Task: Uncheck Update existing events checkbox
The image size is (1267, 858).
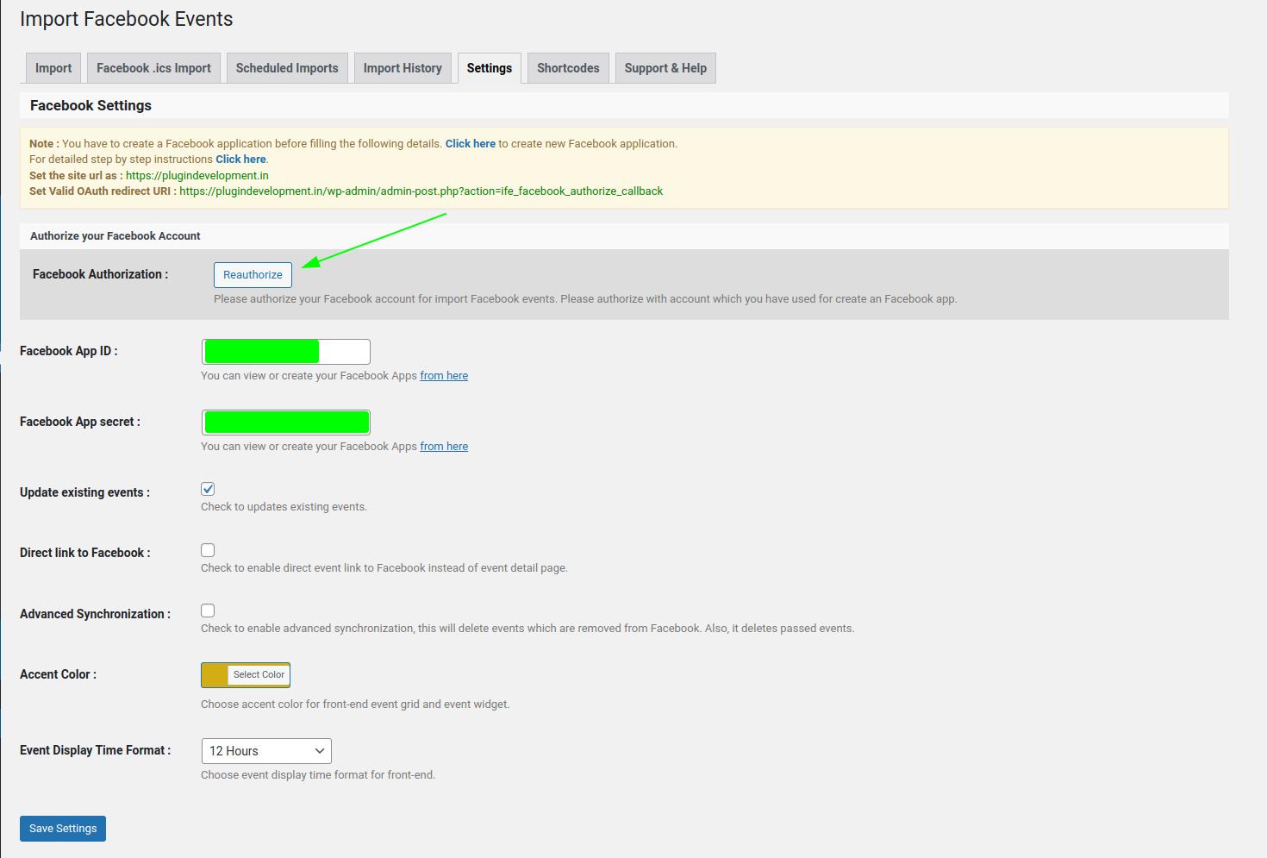Action: 208,489
